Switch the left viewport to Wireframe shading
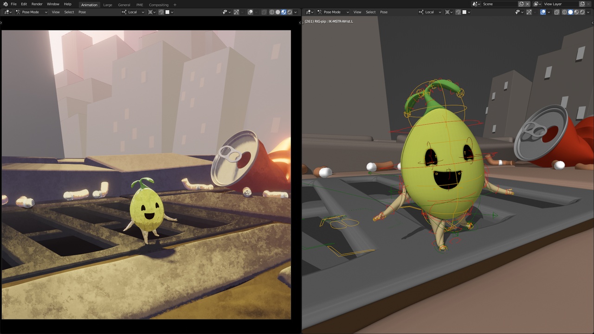 click(x=271, y=12)
